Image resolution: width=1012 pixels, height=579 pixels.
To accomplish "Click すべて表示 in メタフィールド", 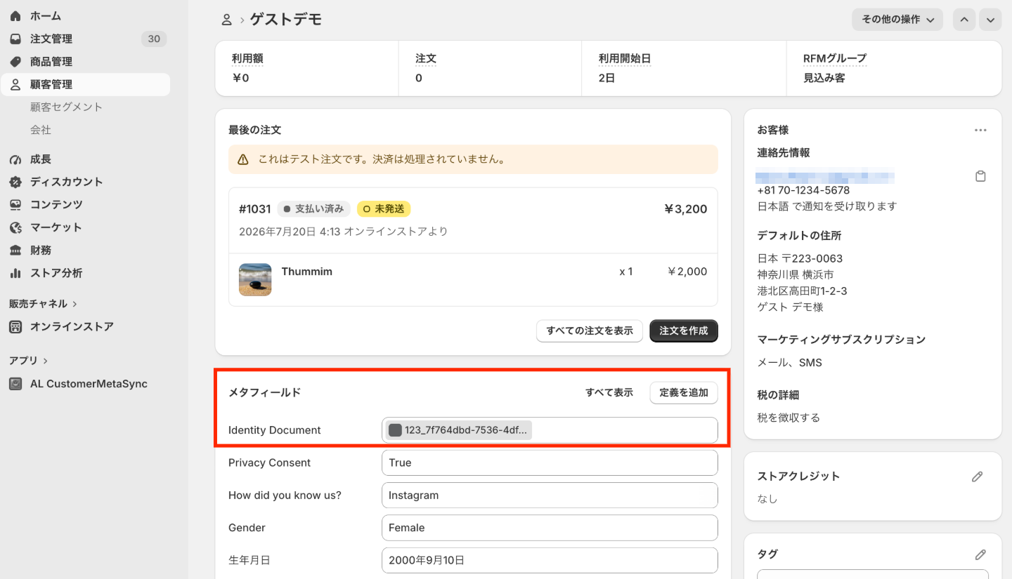I will coord(609,392).
